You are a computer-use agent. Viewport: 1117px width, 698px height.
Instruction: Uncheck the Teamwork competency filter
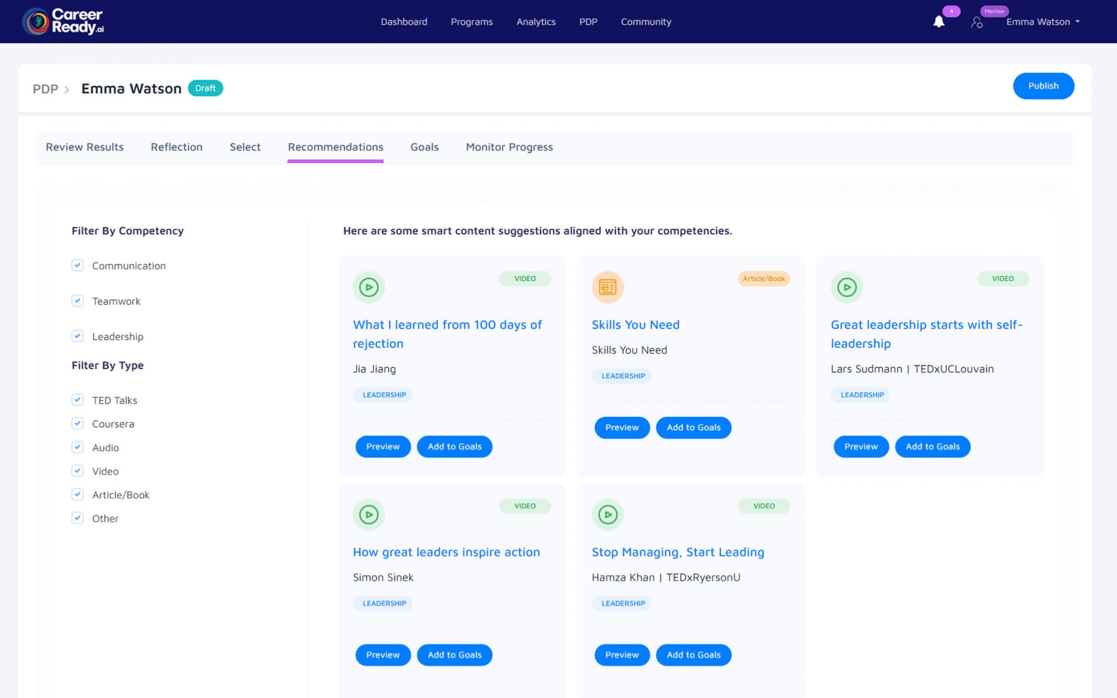point(77,301)
